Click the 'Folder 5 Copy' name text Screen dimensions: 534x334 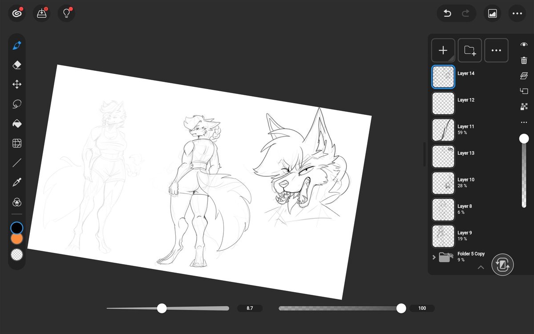coord(471,254)
